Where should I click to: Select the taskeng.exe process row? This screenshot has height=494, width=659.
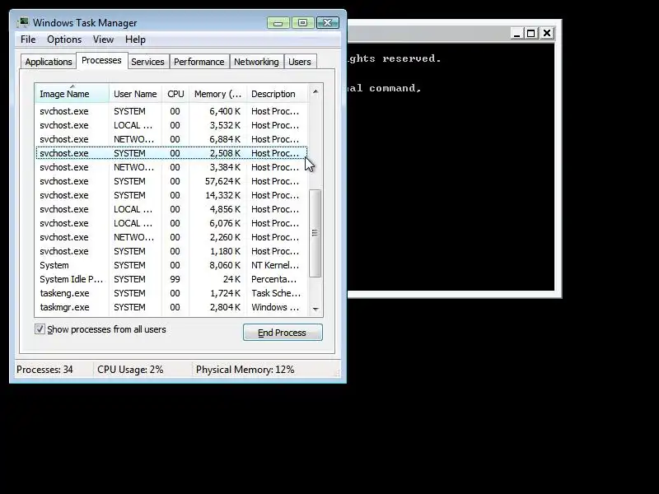point(171,293)
